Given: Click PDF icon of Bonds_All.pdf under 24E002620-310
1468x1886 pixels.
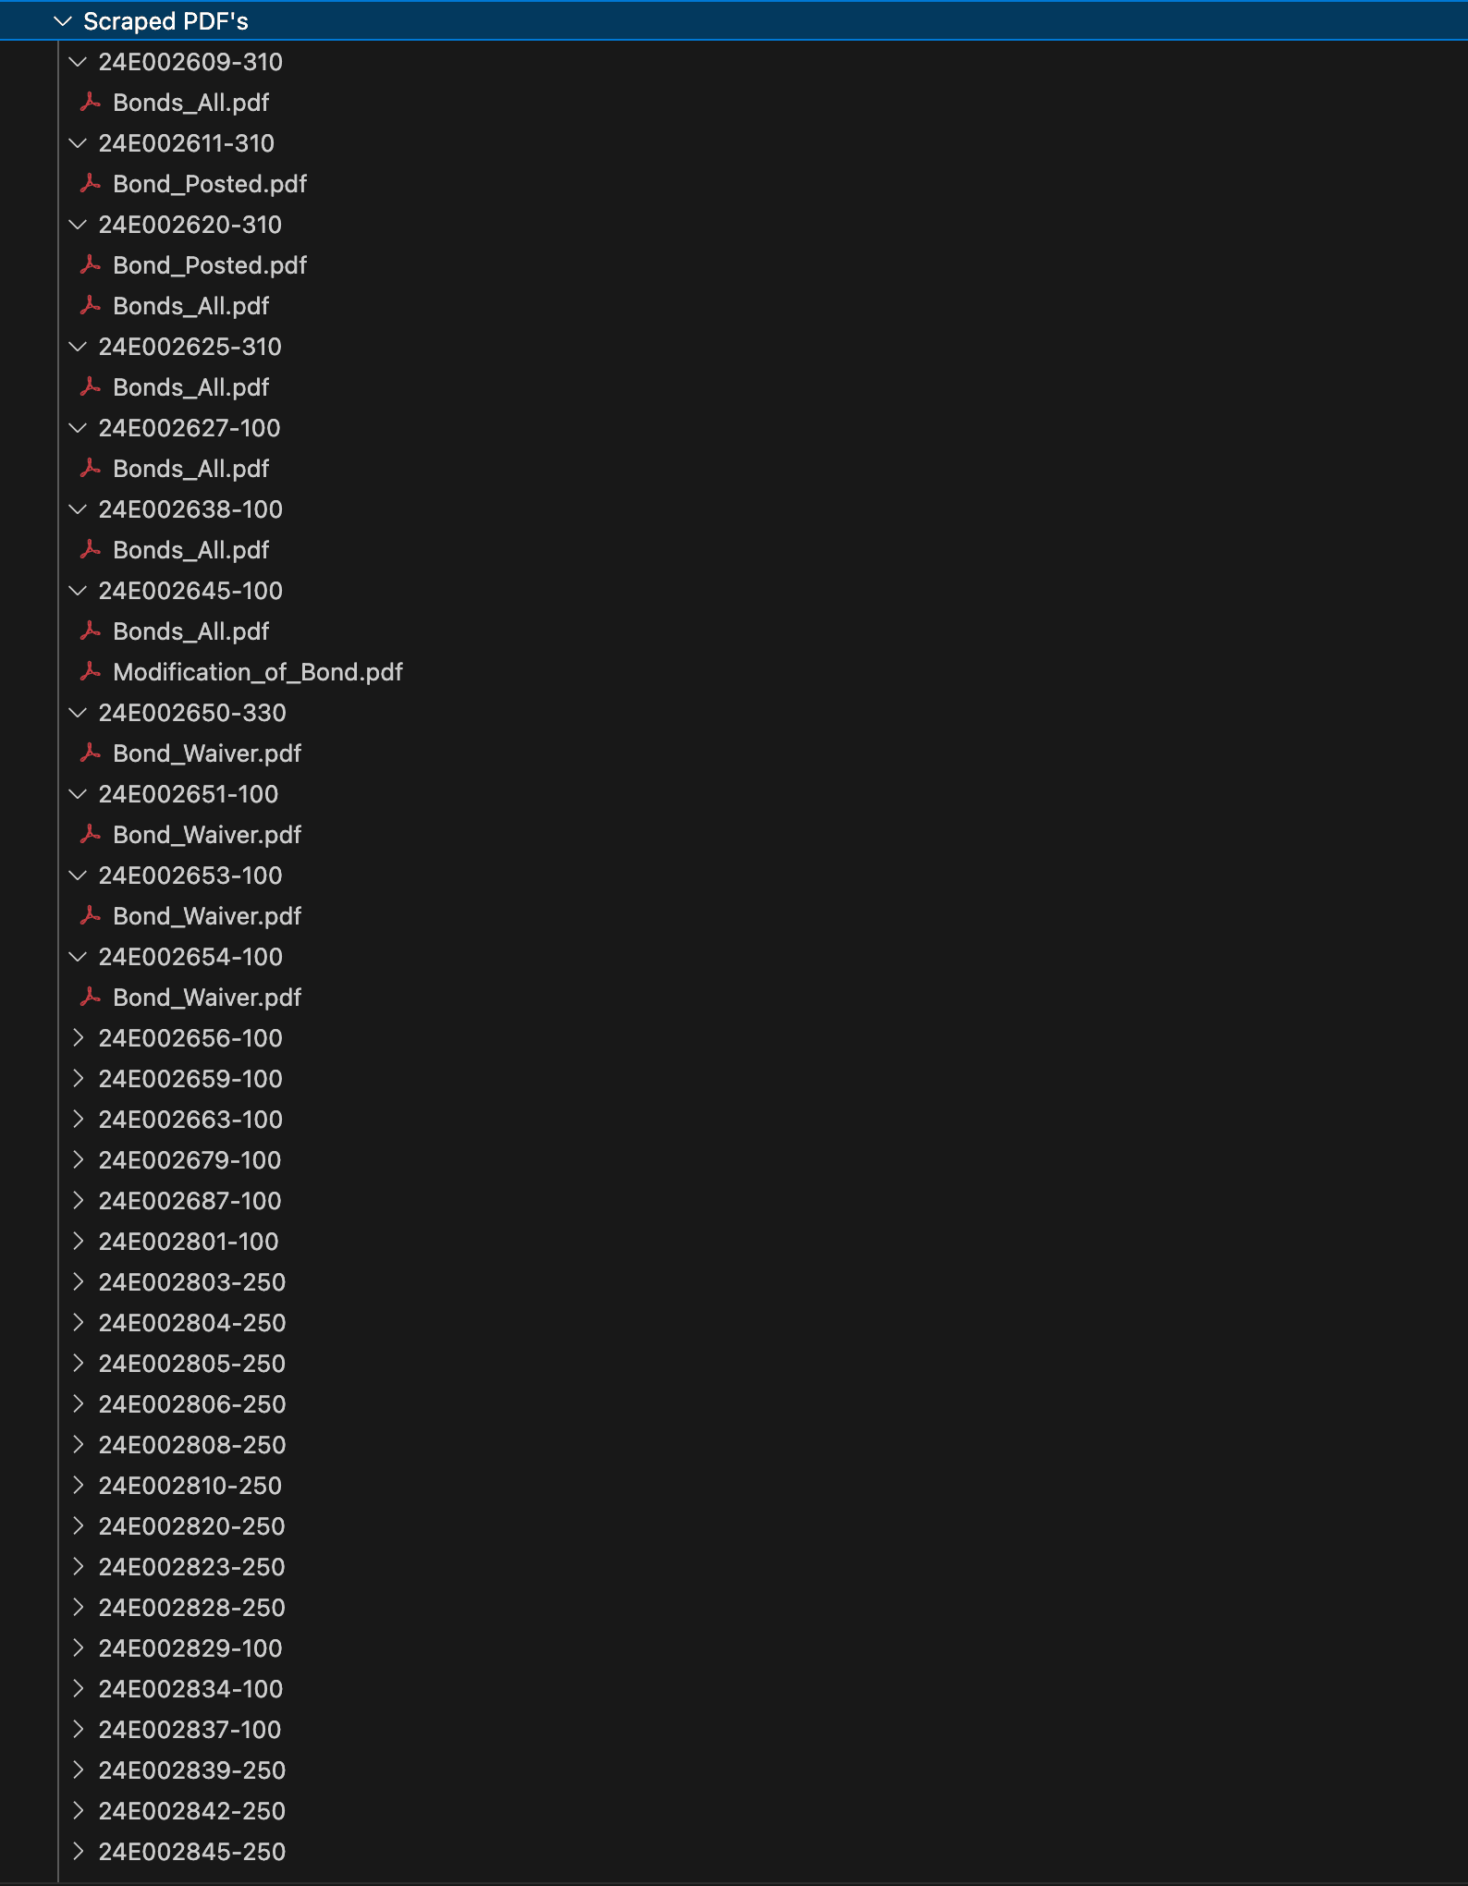Looking at the screenshot, I should [91, 306].
